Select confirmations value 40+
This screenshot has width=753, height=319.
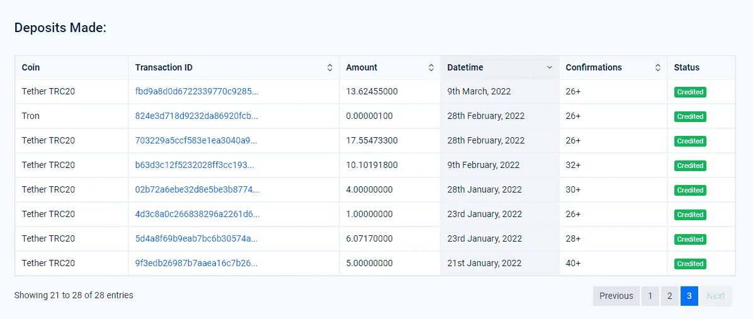pos(573,263)
